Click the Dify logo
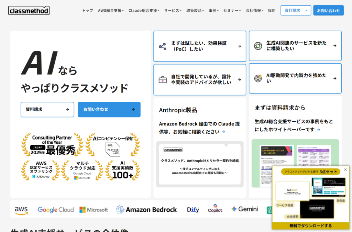352x232 pixels. pyautogui.click(x=193, y=210)
